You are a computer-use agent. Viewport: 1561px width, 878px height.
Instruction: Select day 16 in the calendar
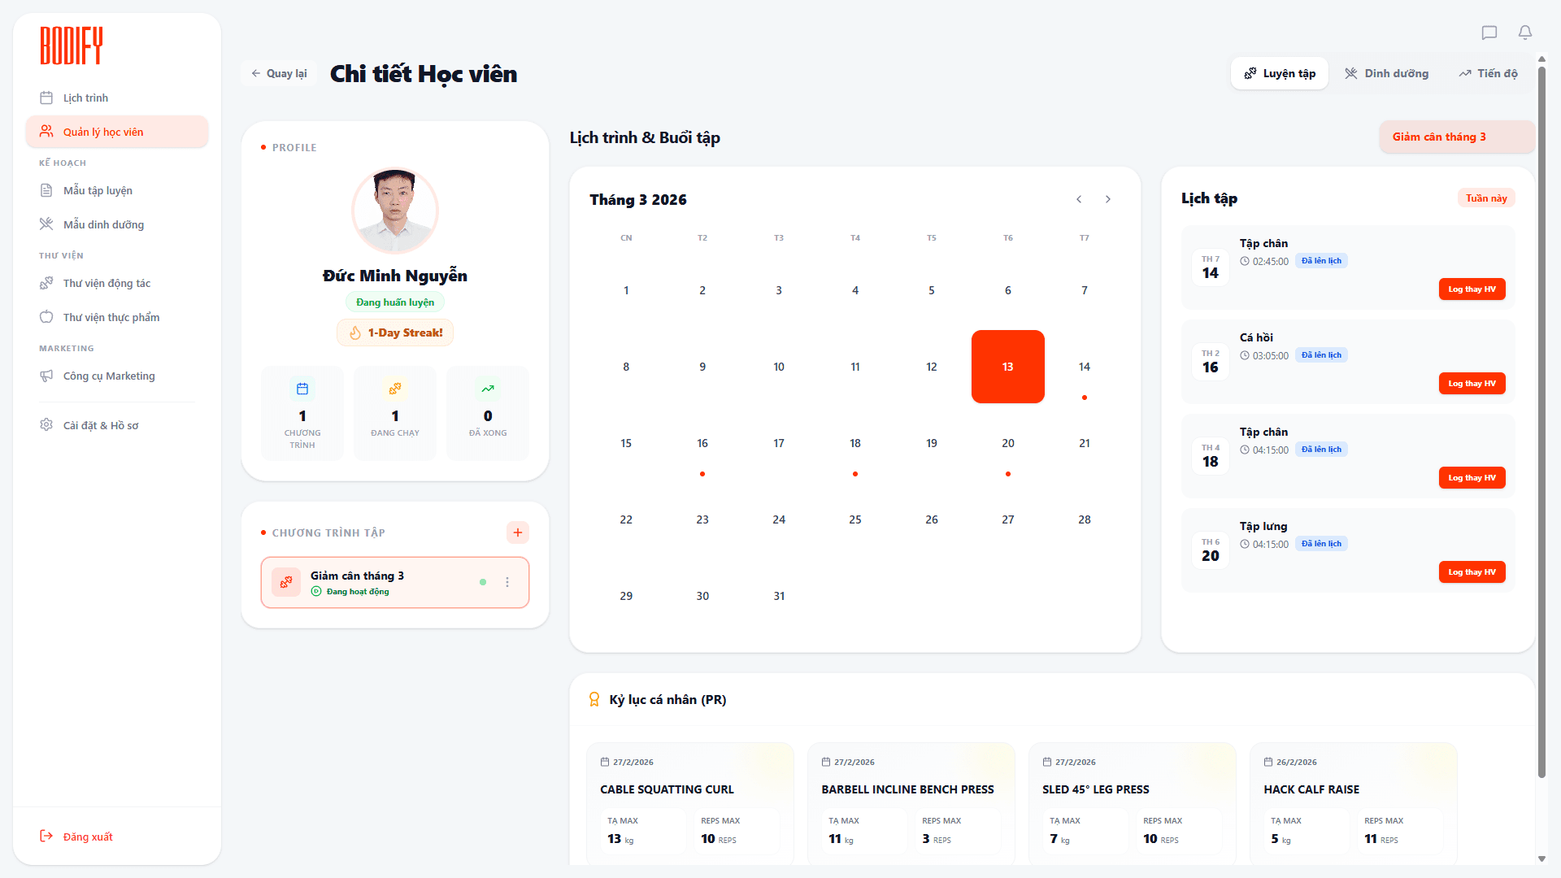tap(702, 444)
